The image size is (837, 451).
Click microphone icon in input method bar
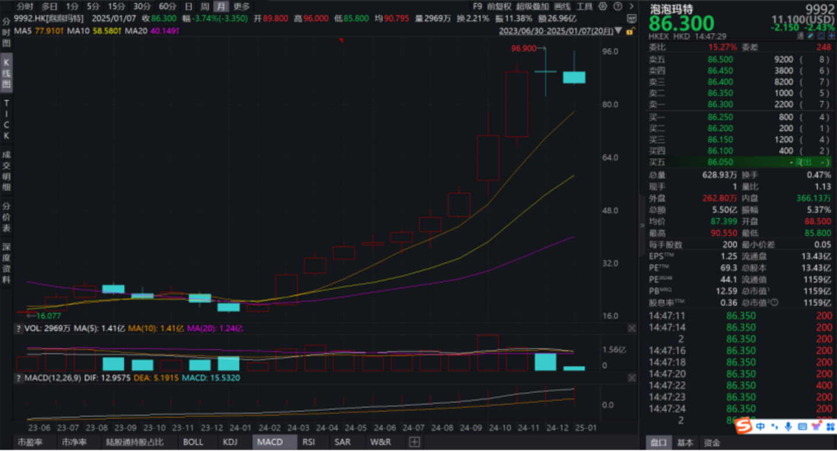788,427
